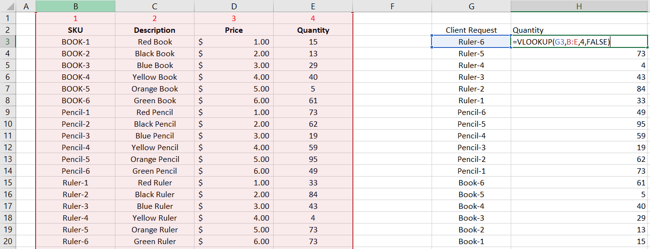This screenshot has width=650, height=249.
Task: Select column E header
Action: coord(313,6)
